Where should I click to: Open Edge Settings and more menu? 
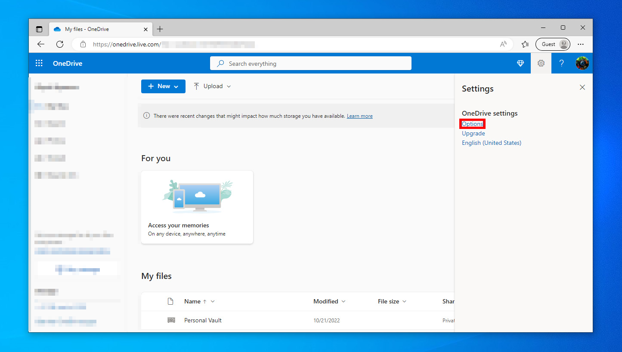(x=581, y=44)
